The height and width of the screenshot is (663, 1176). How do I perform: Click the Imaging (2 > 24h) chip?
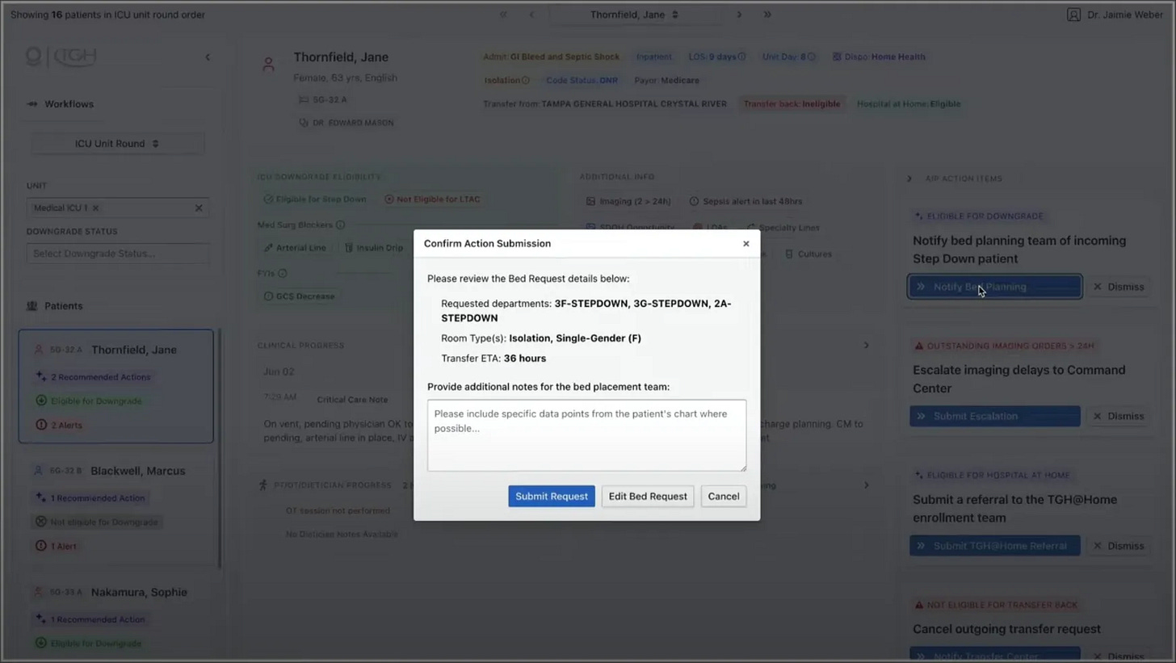point(628,201)
